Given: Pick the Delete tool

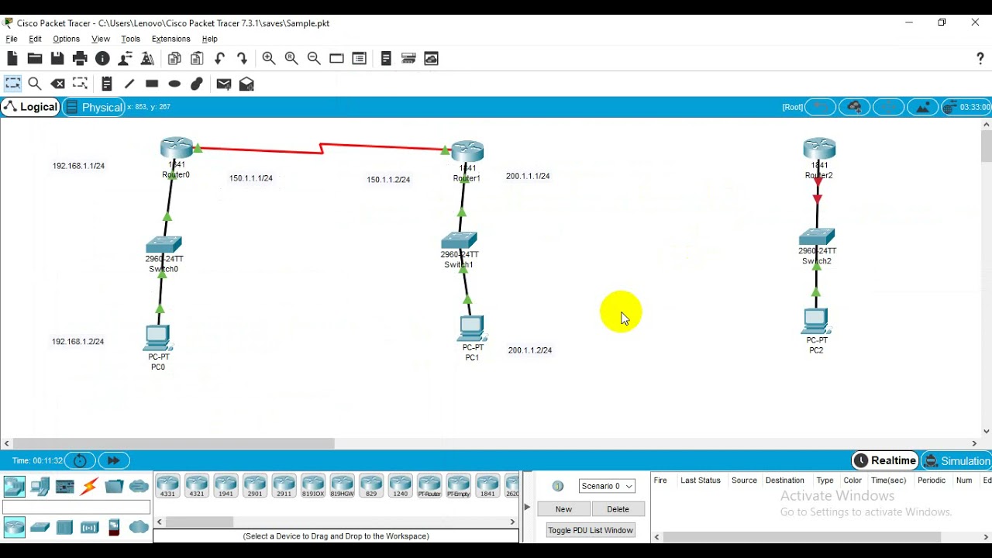Looking at the screenshot, I should pos(58,84).
